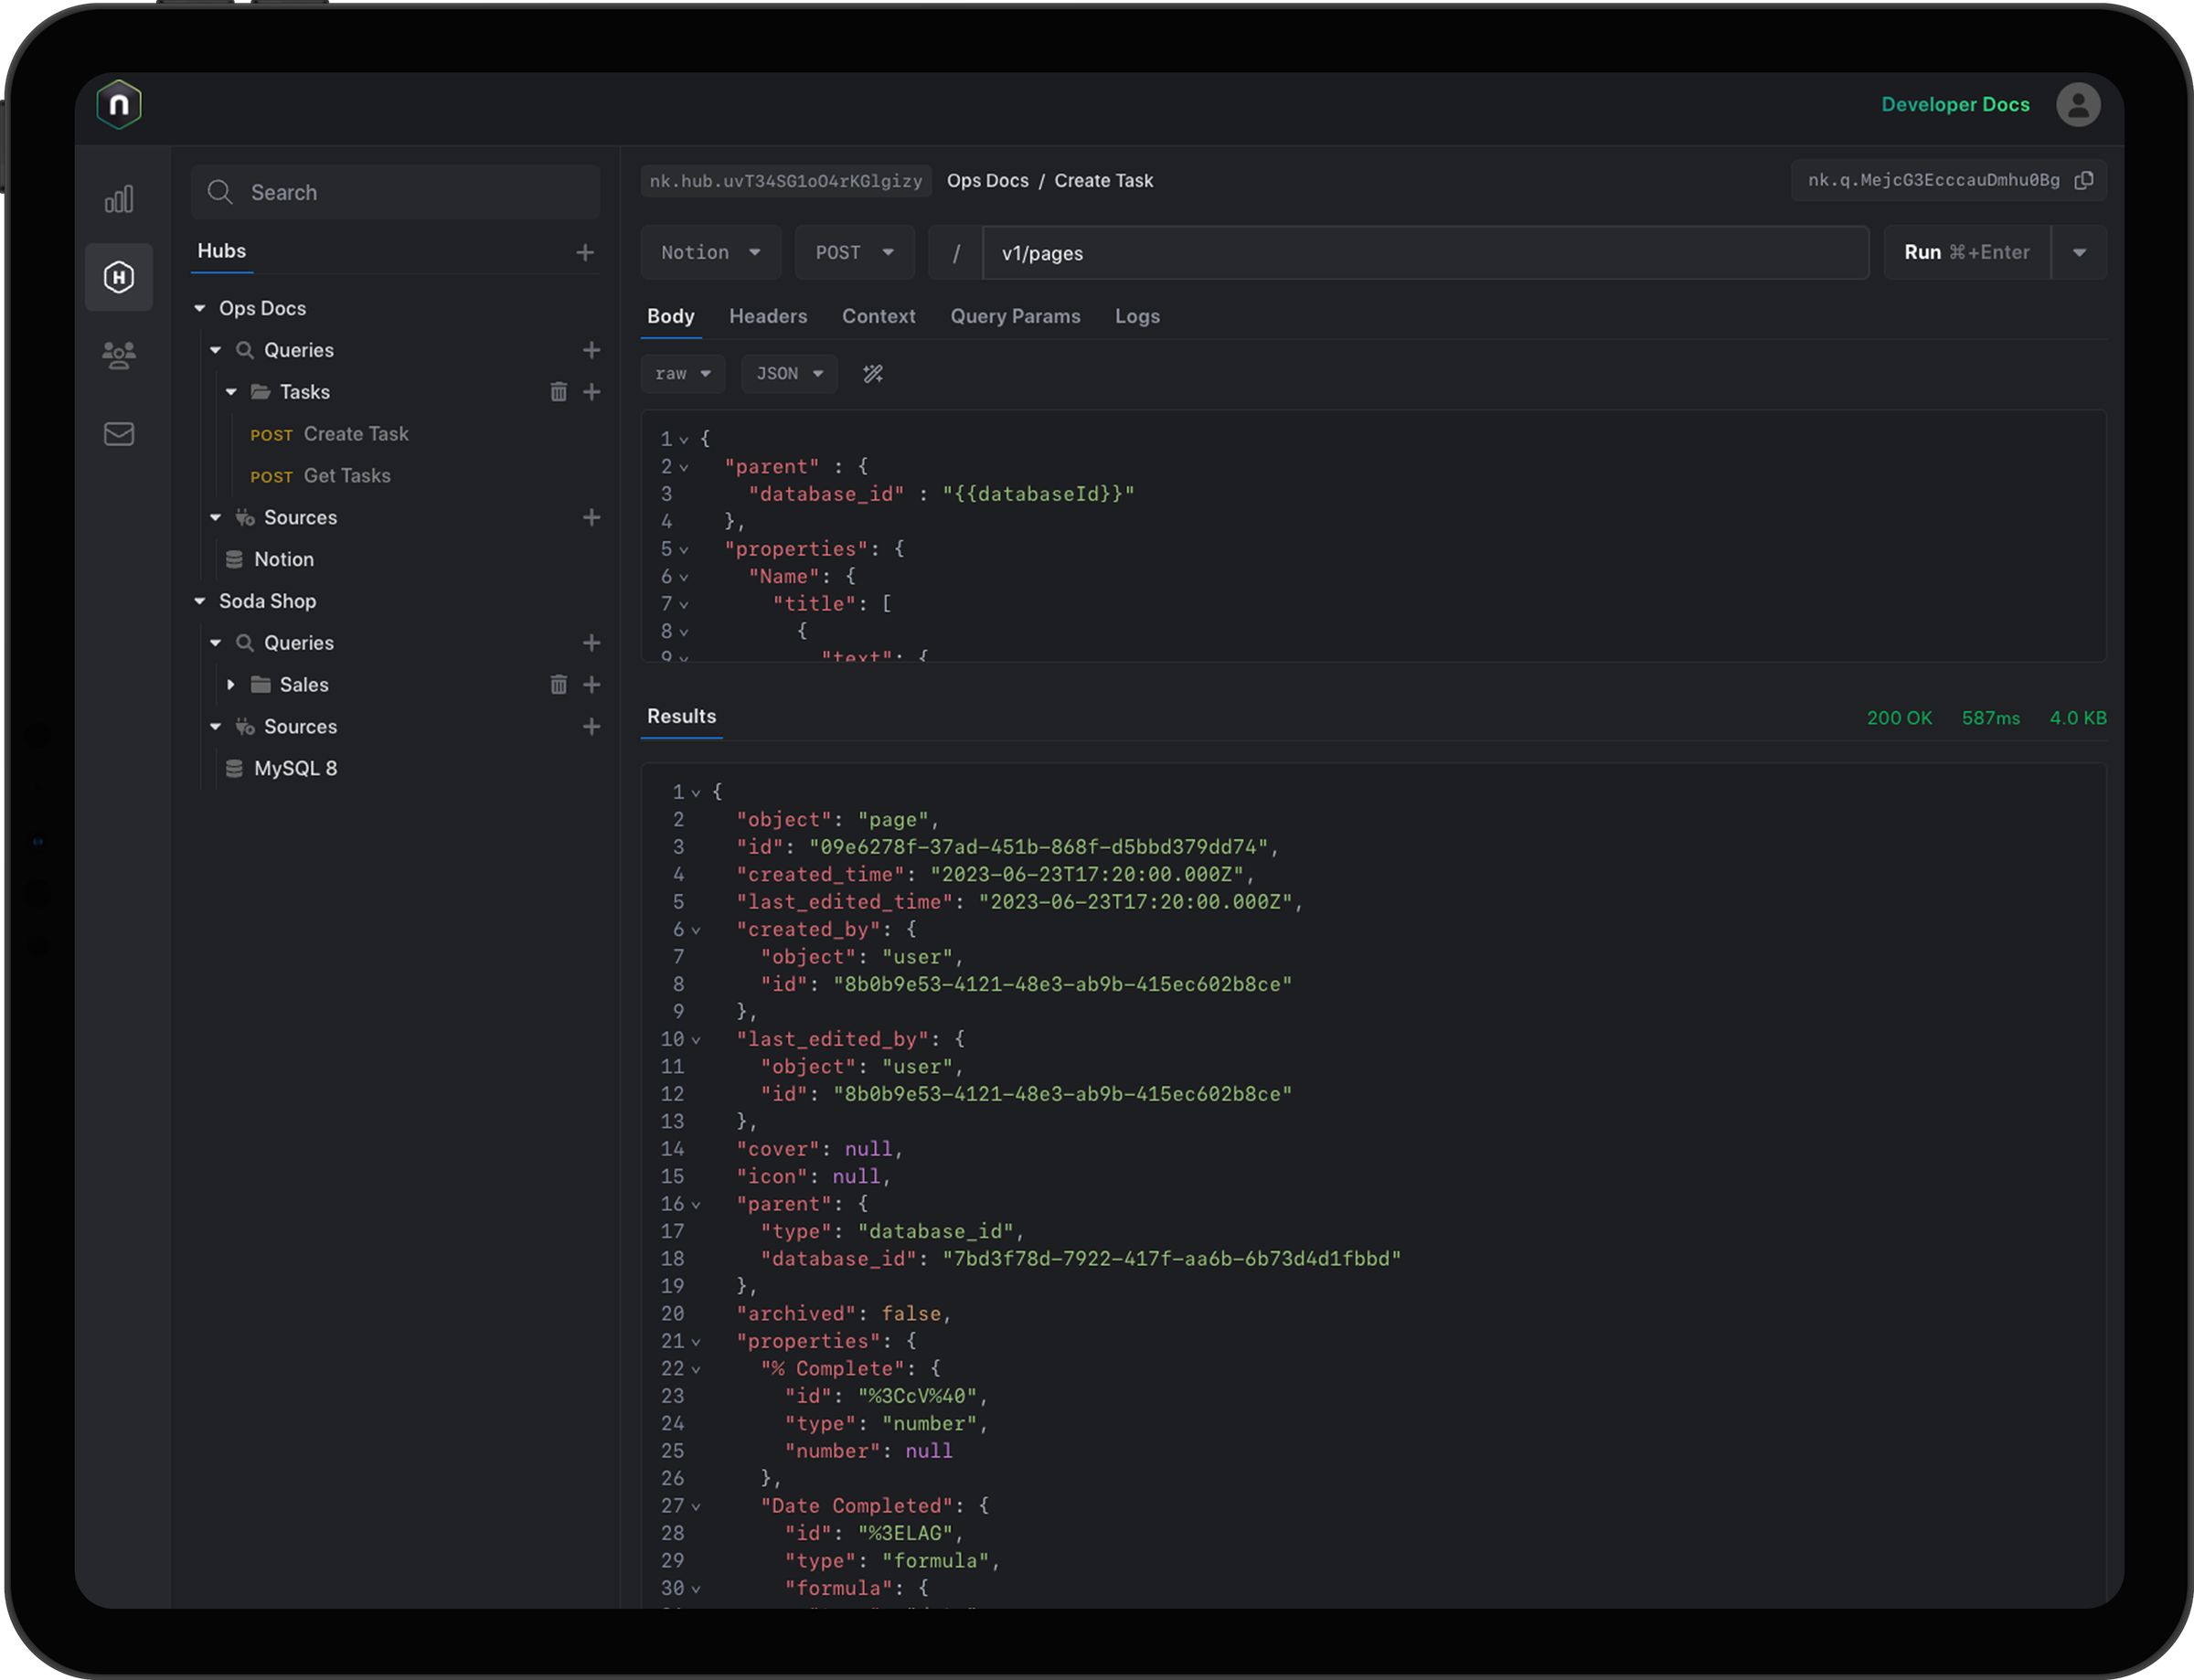Beautify the request body with the wand icon
Image resolution: width=2194 pixels, height=1680 pixels.
(x=871, y=373)
